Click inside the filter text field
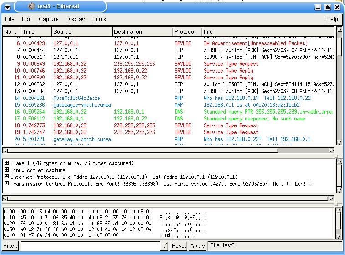 click(x=90, y=246)
